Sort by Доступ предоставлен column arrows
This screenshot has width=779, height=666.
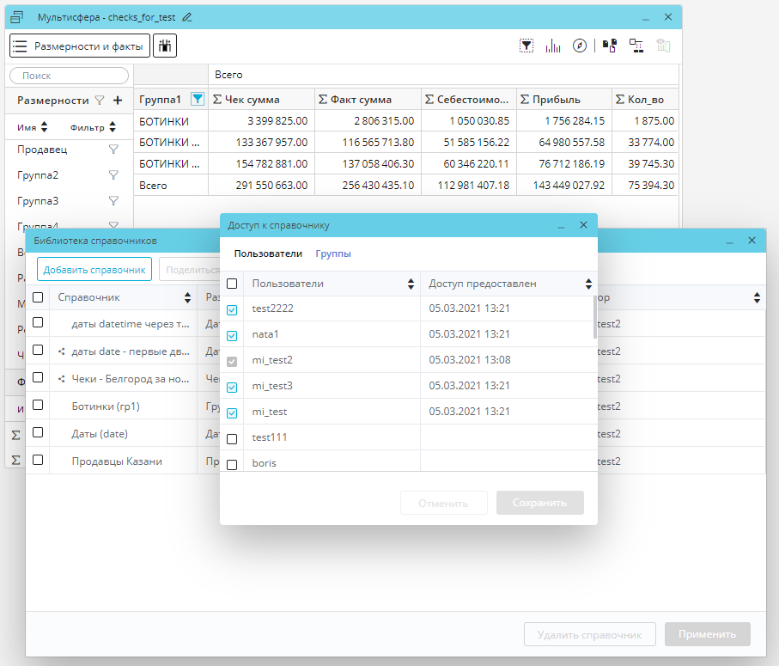(x=588, y=284)
